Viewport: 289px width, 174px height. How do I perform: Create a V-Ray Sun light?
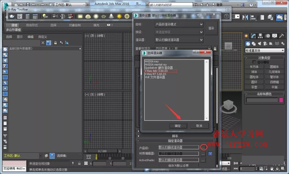click(119, 17)
